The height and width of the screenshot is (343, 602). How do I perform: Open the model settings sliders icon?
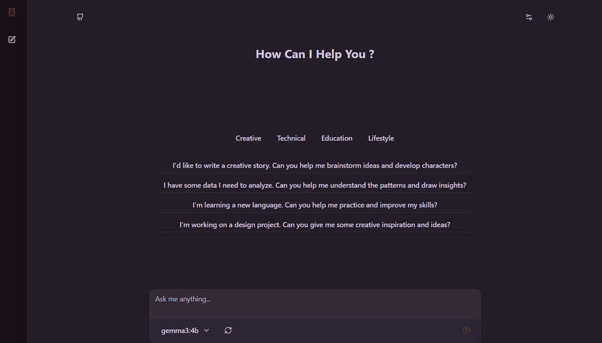(528, 17)
